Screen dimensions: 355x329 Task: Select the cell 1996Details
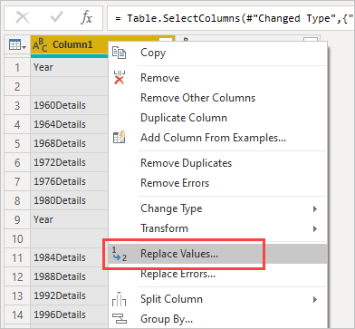(69, 314)
